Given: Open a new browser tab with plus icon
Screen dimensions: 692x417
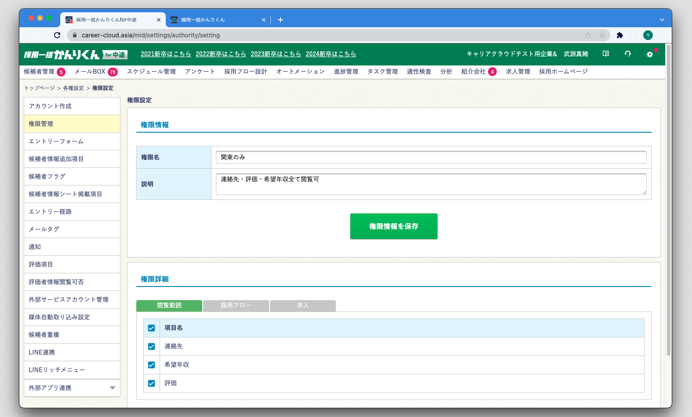Looking at the screenshot, I should 280,20.
